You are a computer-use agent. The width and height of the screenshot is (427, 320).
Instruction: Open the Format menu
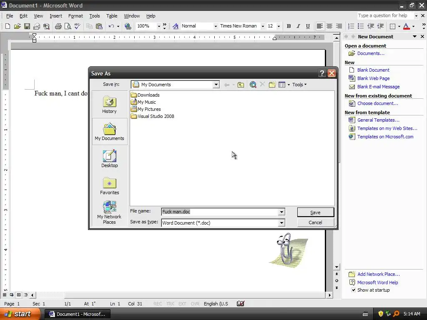[x=75, y=16]
